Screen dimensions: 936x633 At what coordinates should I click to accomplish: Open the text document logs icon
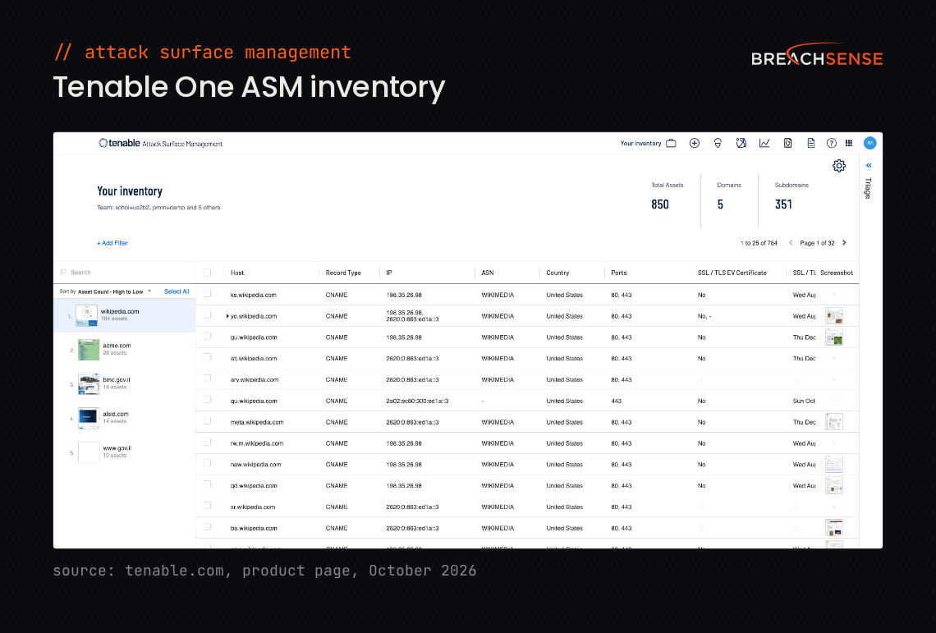click(810, 144)
